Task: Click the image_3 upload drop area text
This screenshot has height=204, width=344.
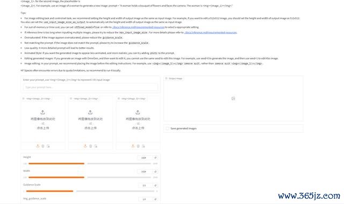Action: [x=138, y=123]
